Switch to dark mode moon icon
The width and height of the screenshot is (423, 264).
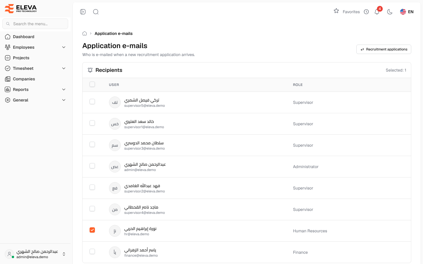390,12
